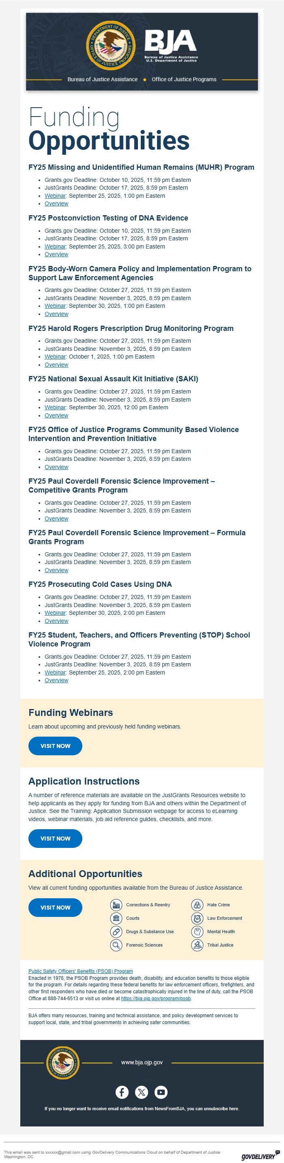Select the Drugs & Substance Use icon
The width and height of the screenshot is (284, 1163).
pos(116,932)
